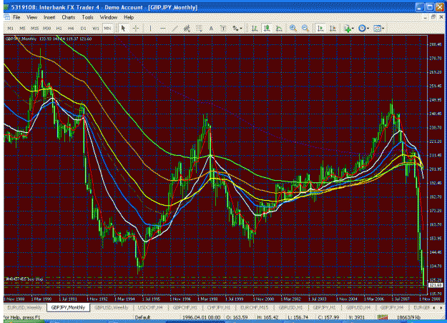Screen dimensions: 447x323
Task: Zoom in on the chart
Action: [x=293, y=28]
